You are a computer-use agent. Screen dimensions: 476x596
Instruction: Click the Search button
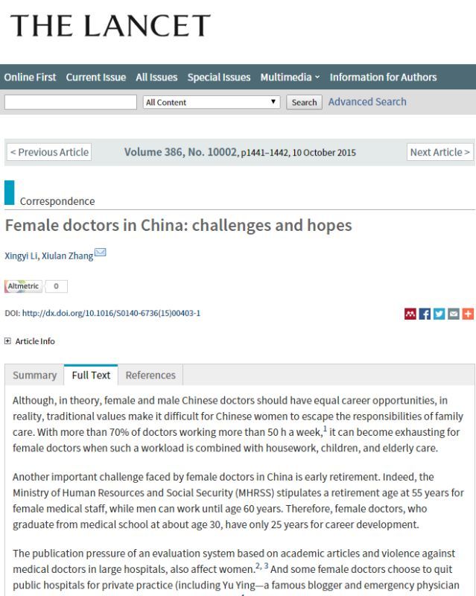304,102
